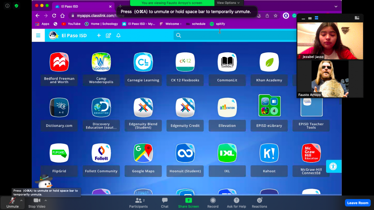Open the El Paso ISD - My... bookmark

[x=138, y=24]
